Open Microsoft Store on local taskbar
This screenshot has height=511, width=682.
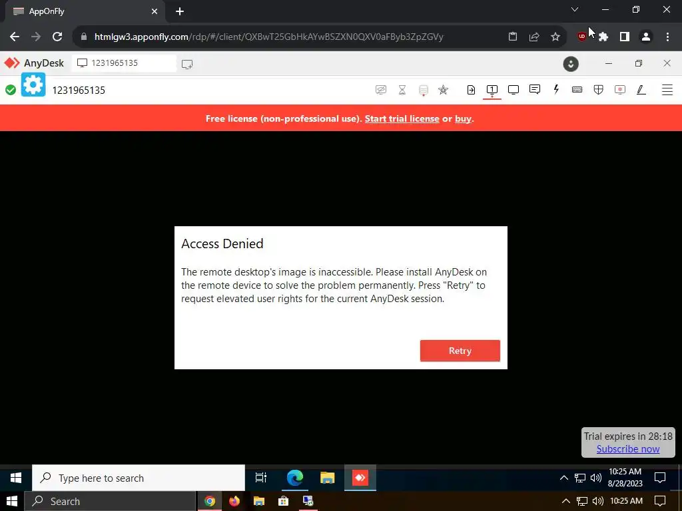point(283,502)
